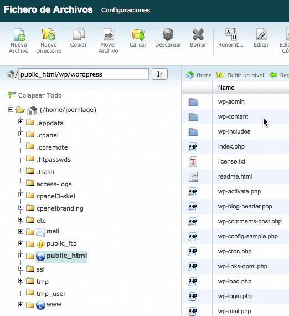Click the PHP icon for wp-cron.php

[193, 252]
